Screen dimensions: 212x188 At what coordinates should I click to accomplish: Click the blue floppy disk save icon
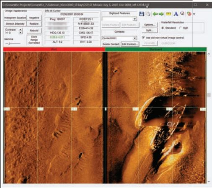point(142,14)
